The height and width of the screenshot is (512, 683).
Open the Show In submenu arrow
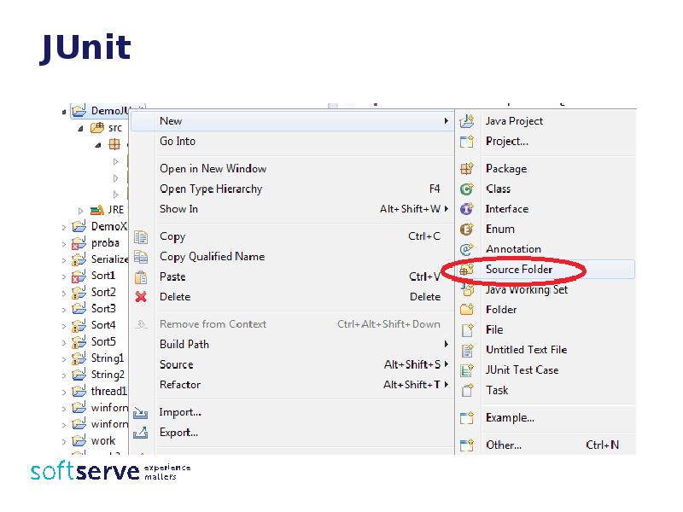coord(446,209)
